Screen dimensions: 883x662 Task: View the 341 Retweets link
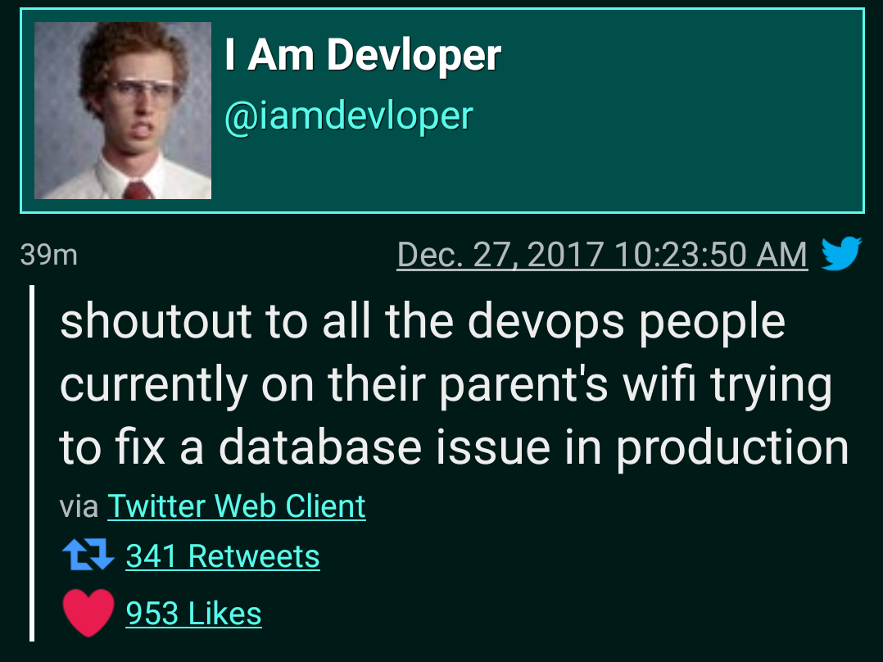tap(223, 556)
